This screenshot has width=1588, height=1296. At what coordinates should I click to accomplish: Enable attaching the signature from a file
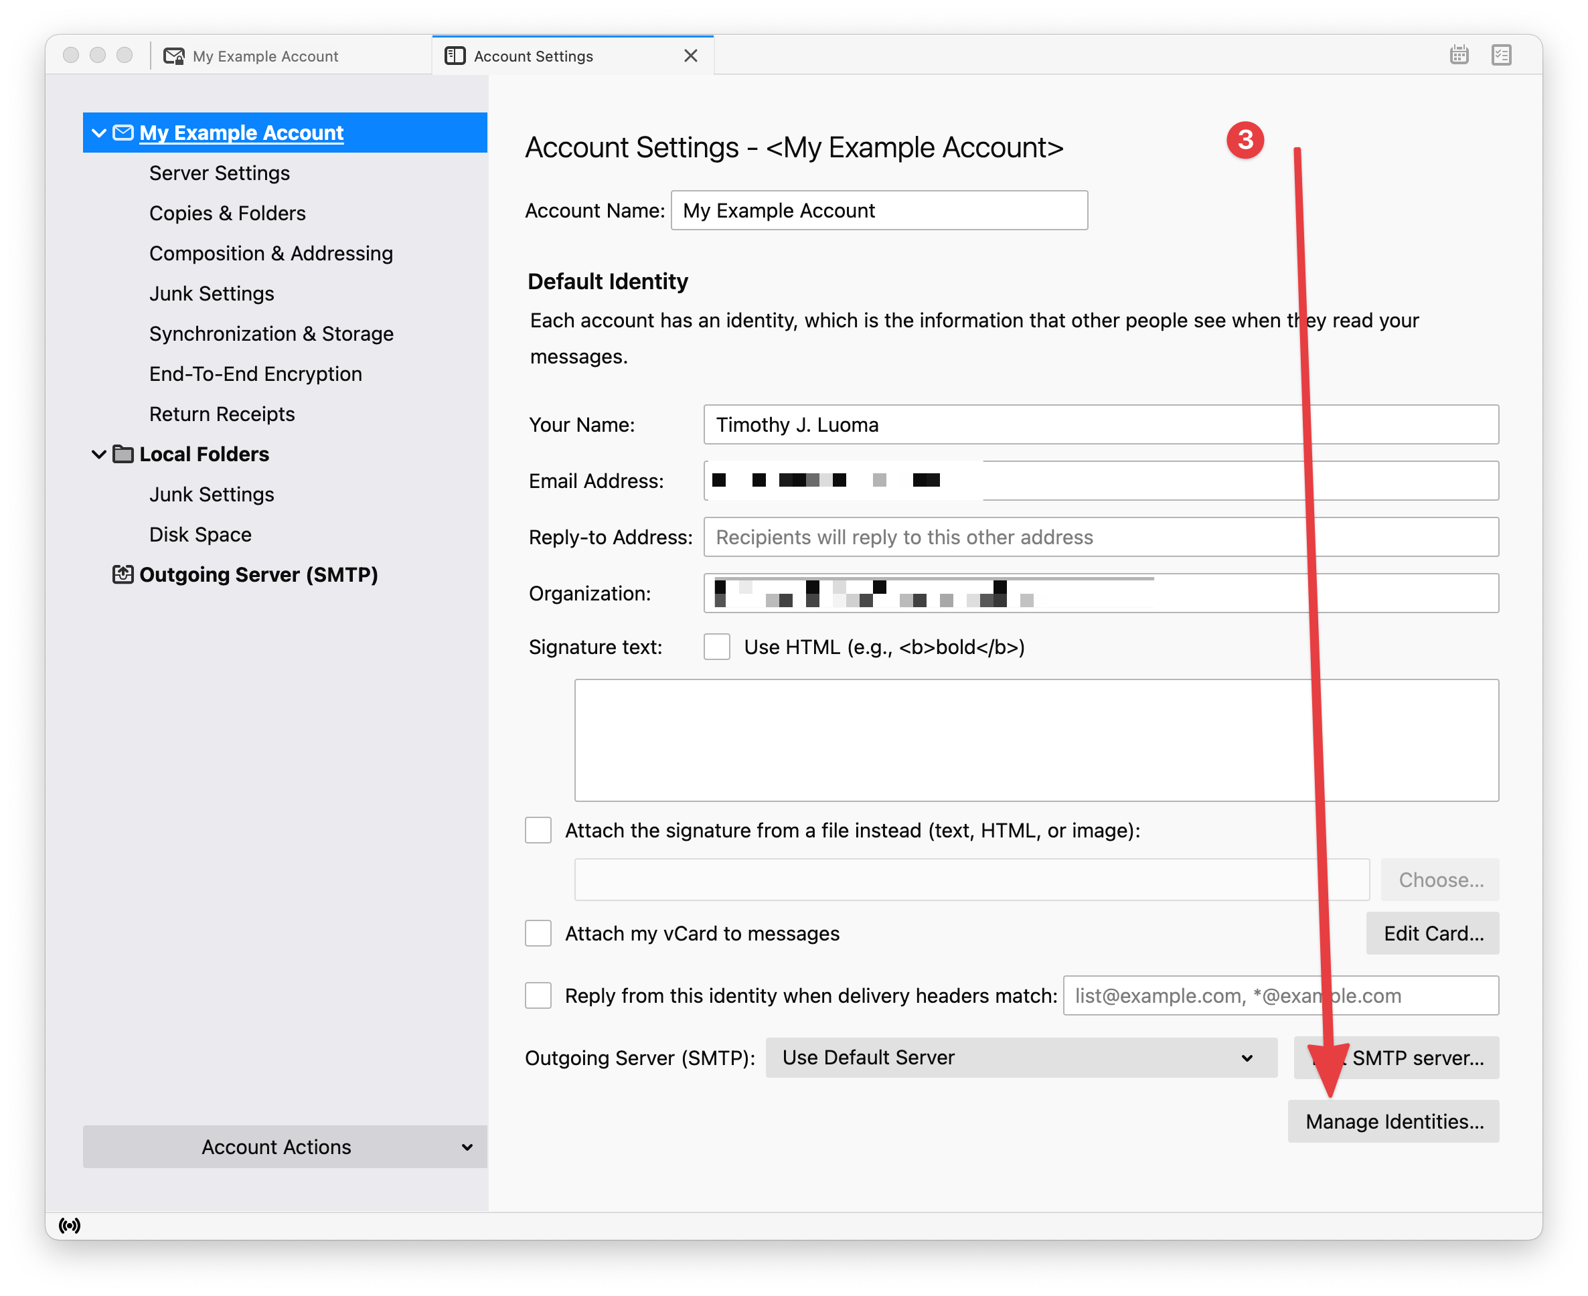[x=538, y=830]
